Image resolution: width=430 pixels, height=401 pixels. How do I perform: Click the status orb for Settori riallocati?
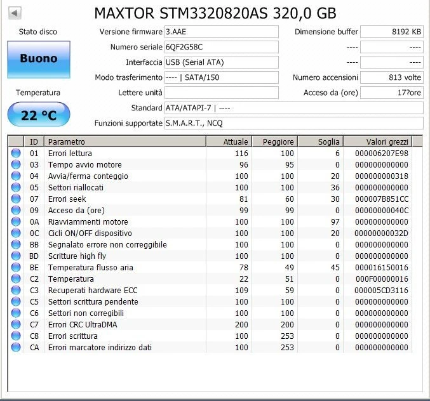[x=16, y=187]
